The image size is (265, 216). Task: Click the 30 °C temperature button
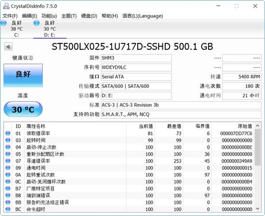pyautogui.click(x=23, y=109)
